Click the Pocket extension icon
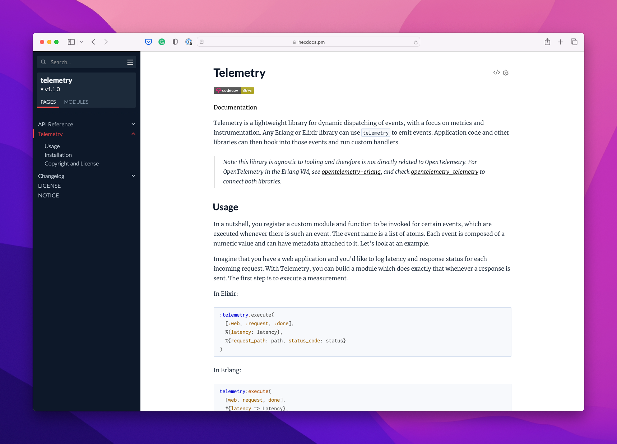This screenshot has height=444, width=617. click(148, 42)
